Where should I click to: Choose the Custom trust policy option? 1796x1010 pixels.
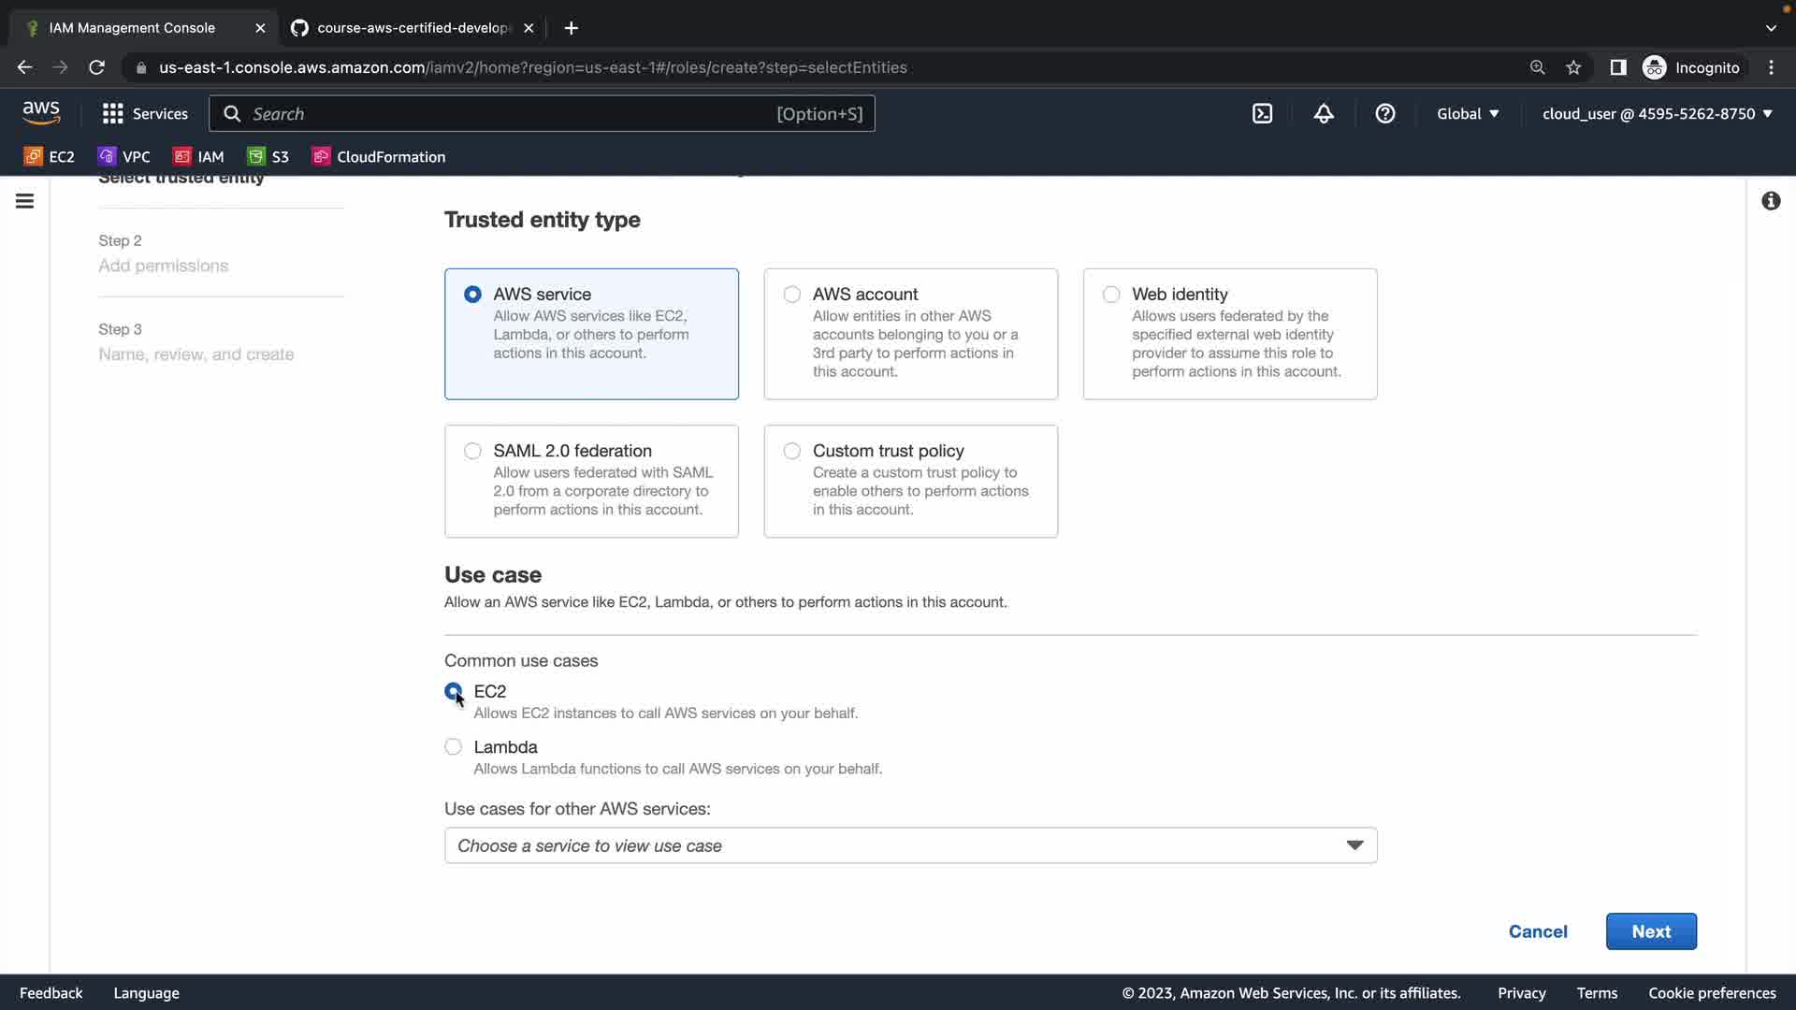792,451
